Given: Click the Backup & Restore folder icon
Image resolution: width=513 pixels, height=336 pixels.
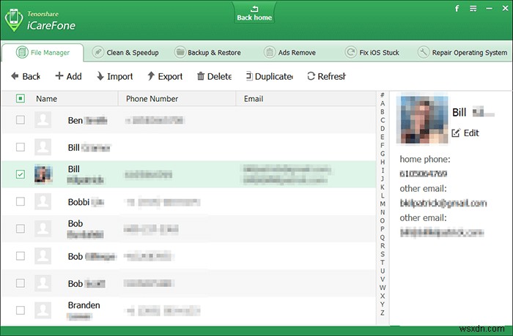Looking at the screenshot, I should 180,52.
